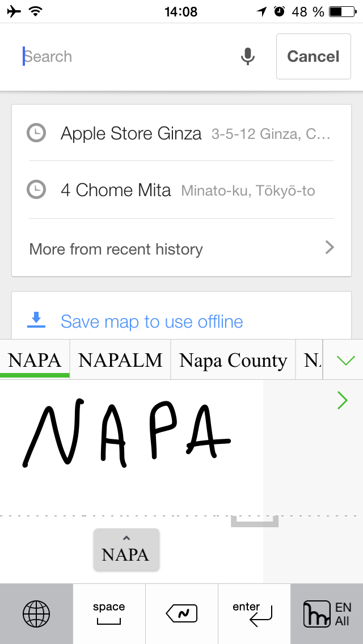363x644 pixels.
Task: Open More from recent history
Action: (x=181, y=249)
